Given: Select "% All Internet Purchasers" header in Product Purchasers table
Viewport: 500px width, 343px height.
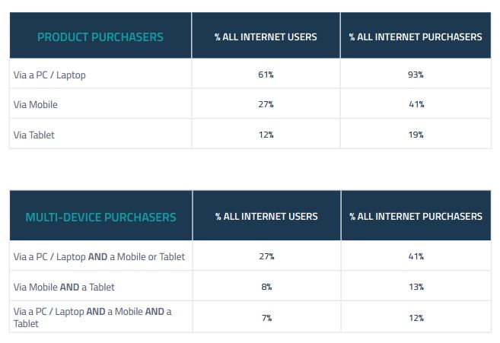Looking at the screenshot, I should (416, 37).
